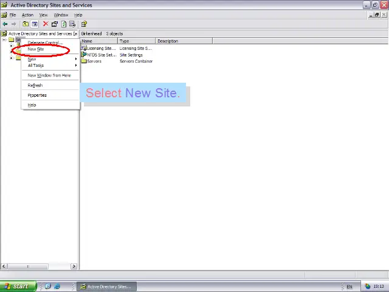Click the Refresh toolbar icon
The width and height of the screenshot is (389, 292).
64,24
